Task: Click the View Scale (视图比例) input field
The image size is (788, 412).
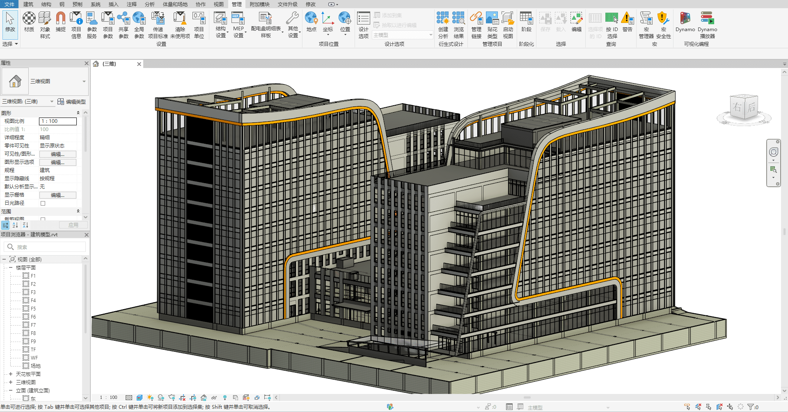Action: [57, 121]
